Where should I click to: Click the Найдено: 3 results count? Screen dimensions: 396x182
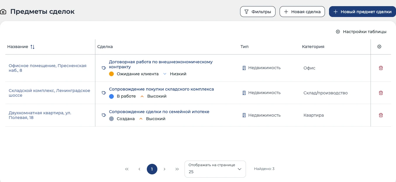click(264, 169)
